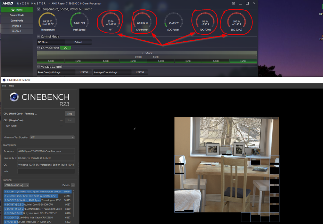
Task: Select Default control mode
Action: click(78, 42)
